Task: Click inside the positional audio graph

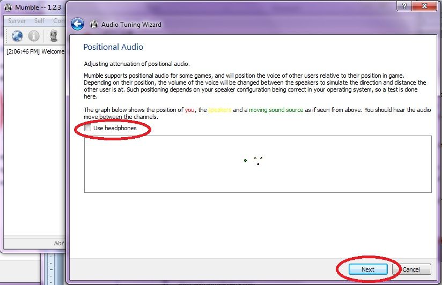Action: tap(257, 164)
